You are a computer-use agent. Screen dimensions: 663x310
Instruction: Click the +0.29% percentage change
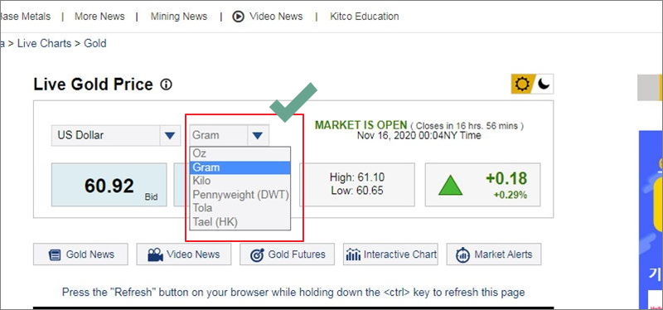511,195
